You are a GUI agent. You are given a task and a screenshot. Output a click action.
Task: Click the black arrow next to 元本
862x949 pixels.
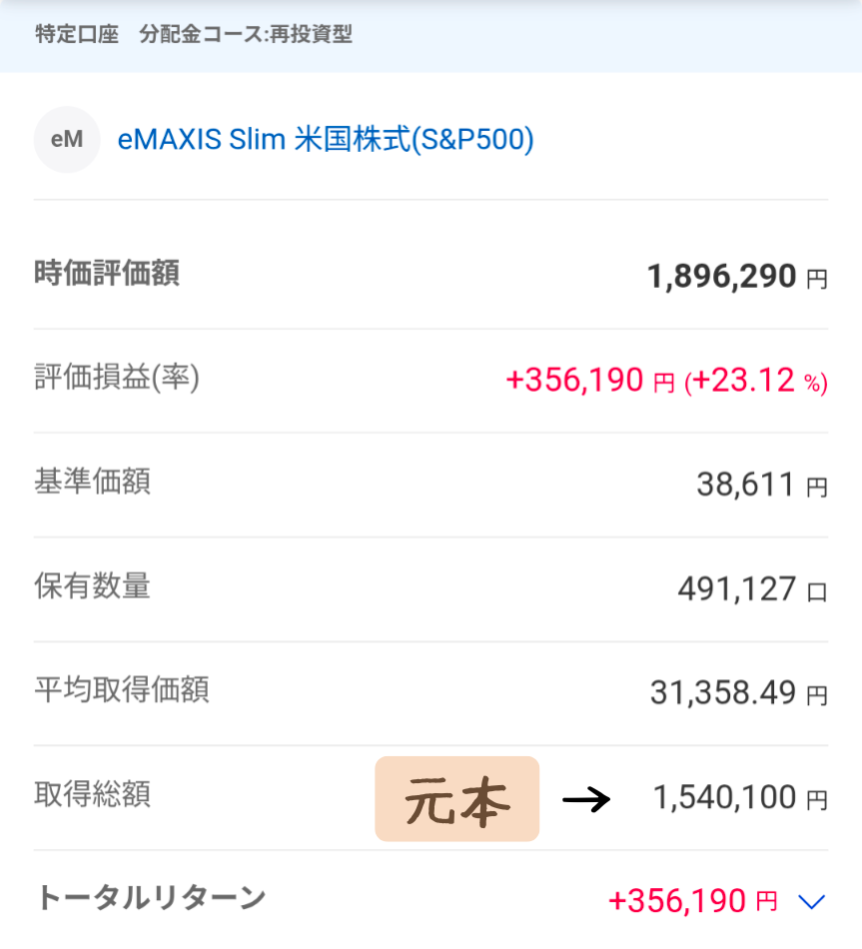(586, 799)
